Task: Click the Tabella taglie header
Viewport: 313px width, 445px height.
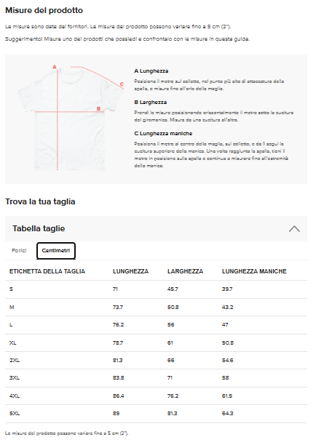Action: pos(156,229)
